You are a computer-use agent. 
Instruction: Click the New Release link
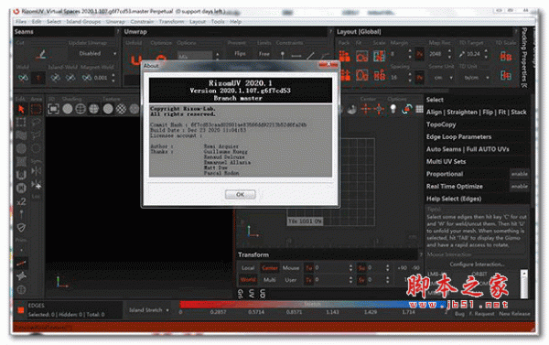514,314
